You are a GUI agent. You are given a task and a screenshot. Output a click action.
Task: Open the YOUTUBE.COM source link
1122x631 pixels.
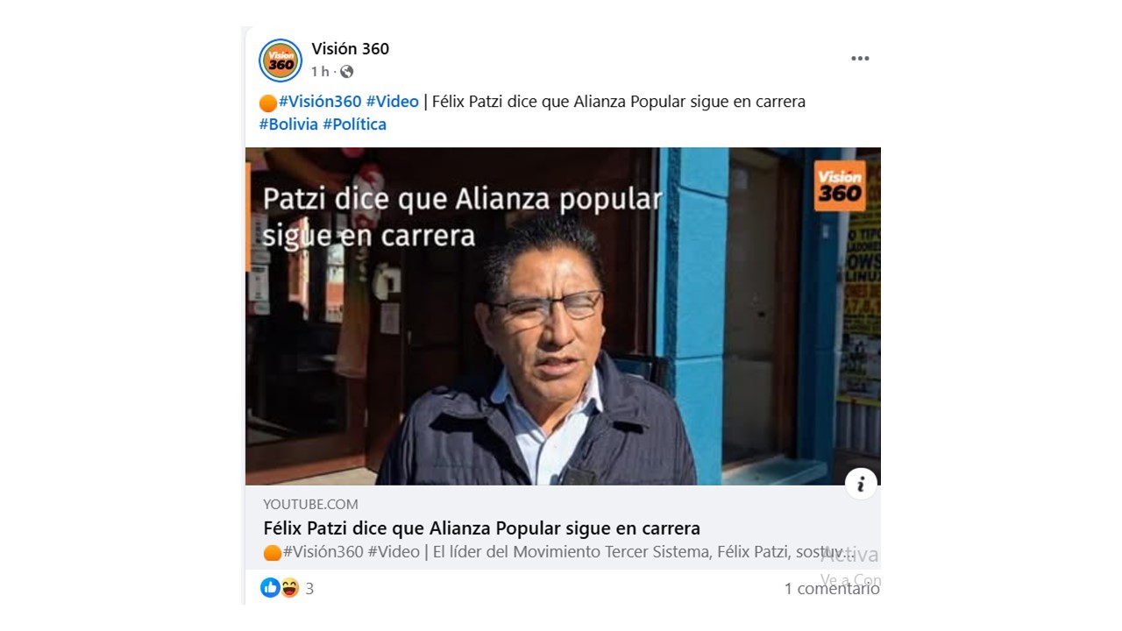310,504
